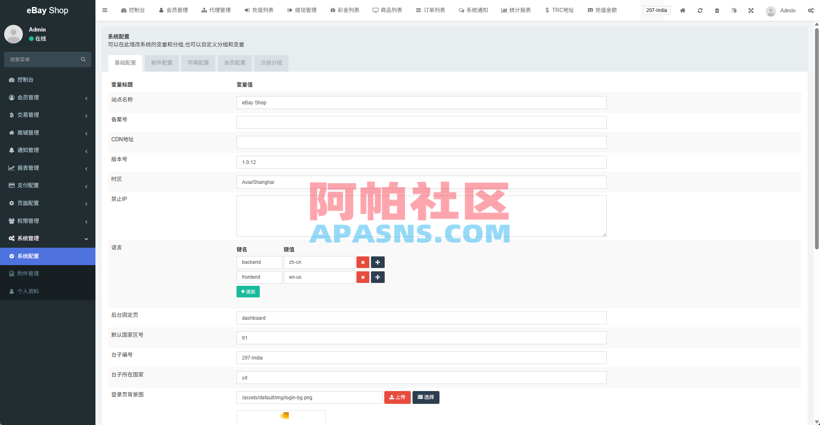Click the 选择 select button
The height and width of the screenshot is (425, 820).
coord(426,397)
